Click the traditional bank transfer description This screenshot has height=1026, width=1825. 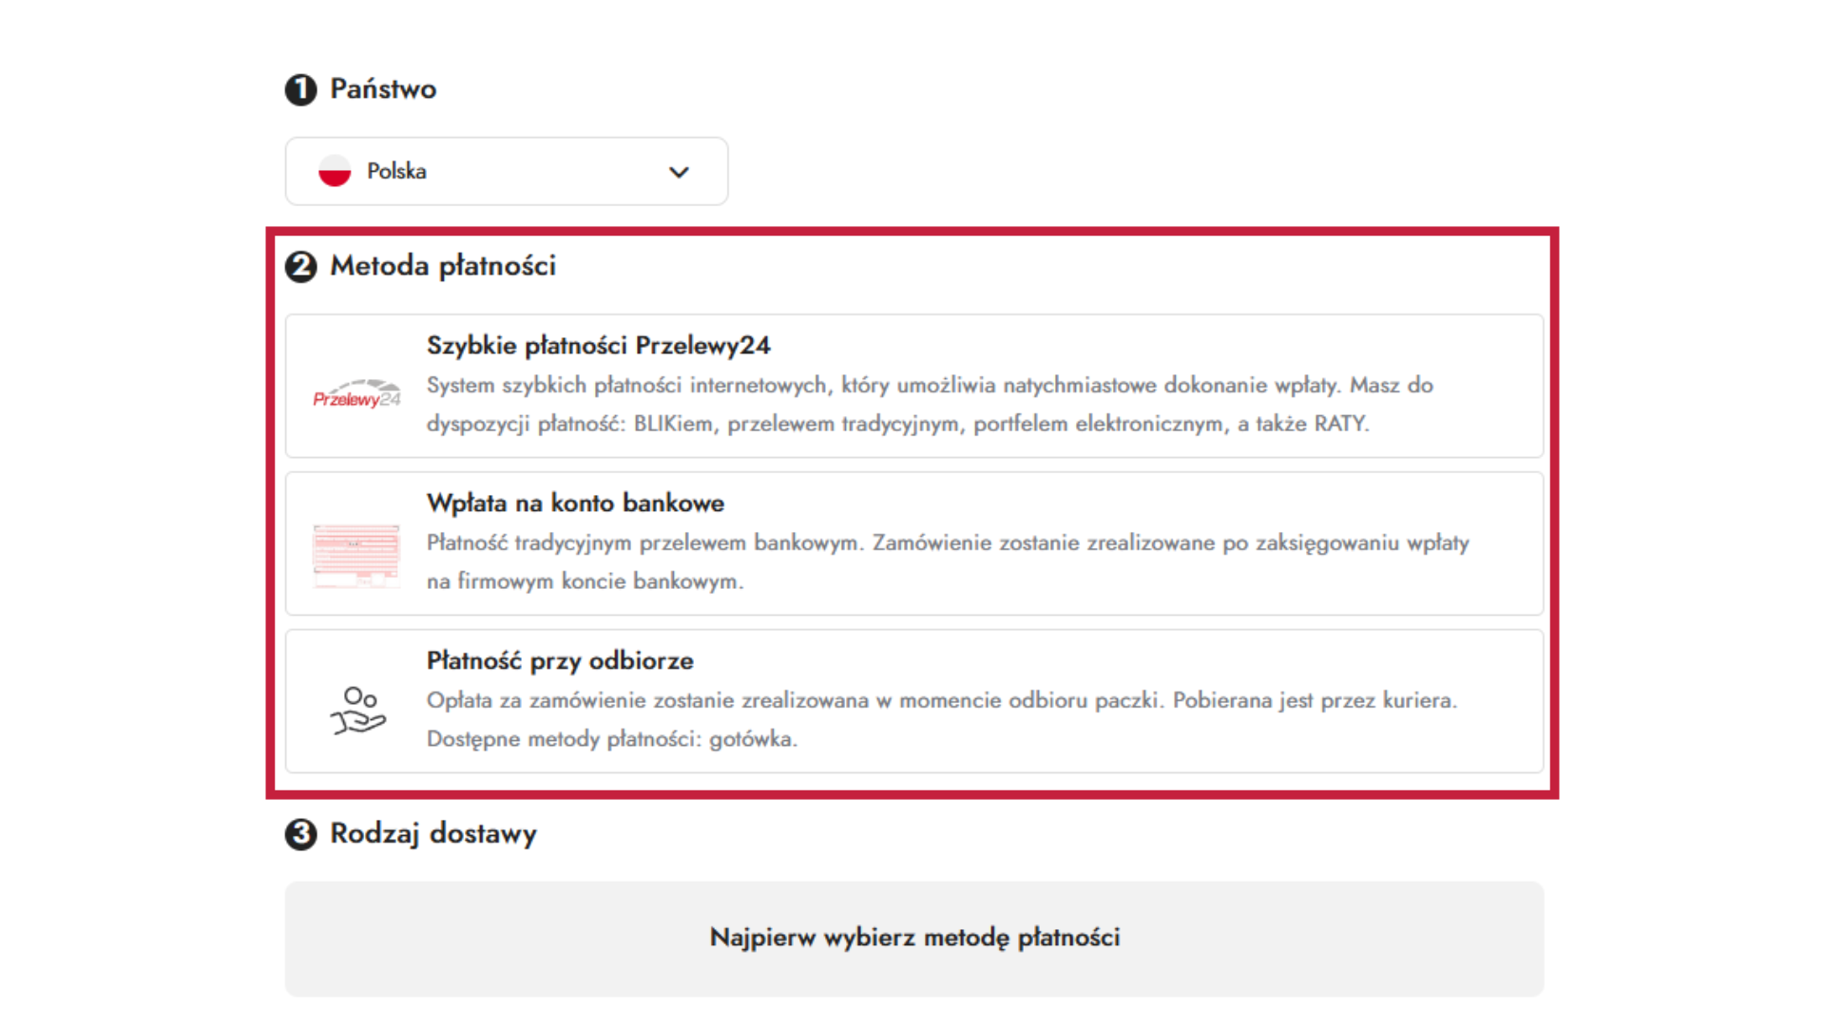pos(947,561)
